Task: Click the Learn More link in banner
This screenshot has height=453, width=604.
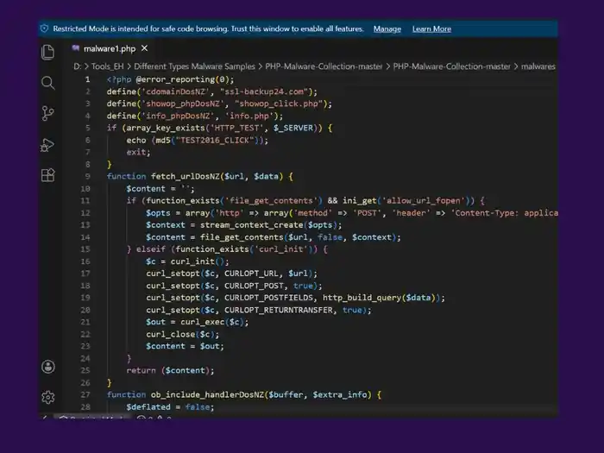Action: (431, 28)
